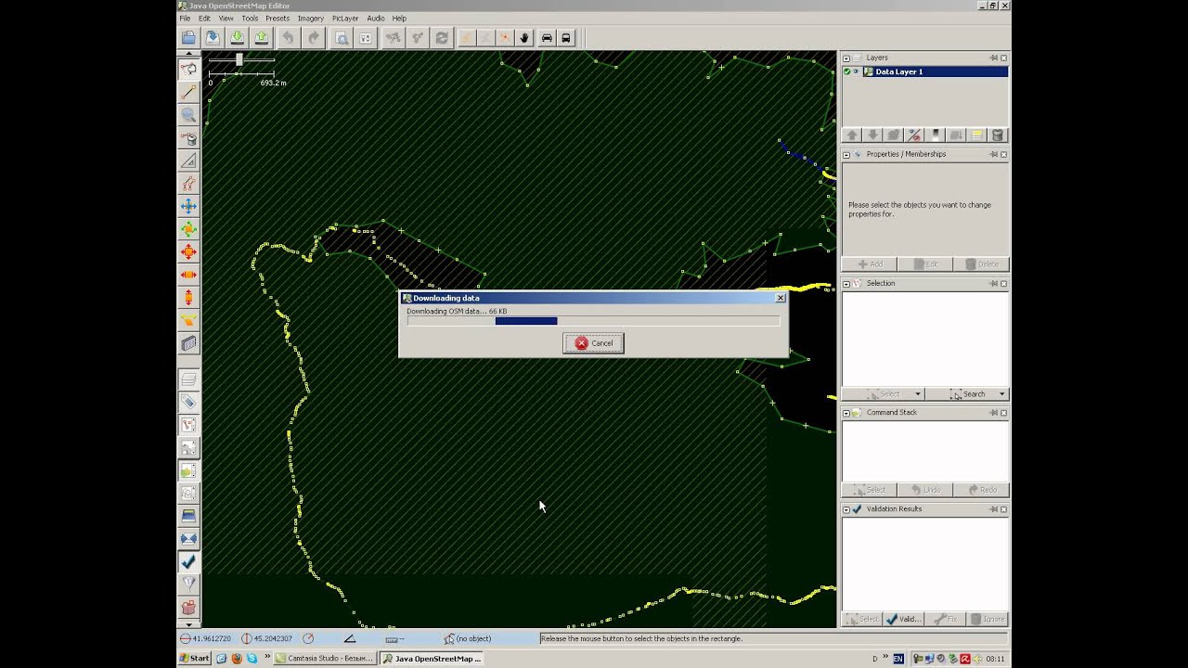Open the Edit menu

click(x=204, y=19)
